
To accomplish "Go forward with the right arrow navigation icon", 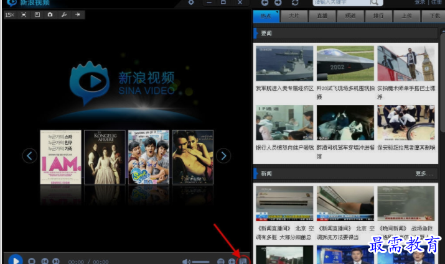I will (278, 2).
